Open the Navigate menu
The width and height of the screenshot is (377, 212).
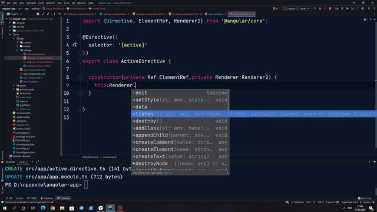(31, 3)
